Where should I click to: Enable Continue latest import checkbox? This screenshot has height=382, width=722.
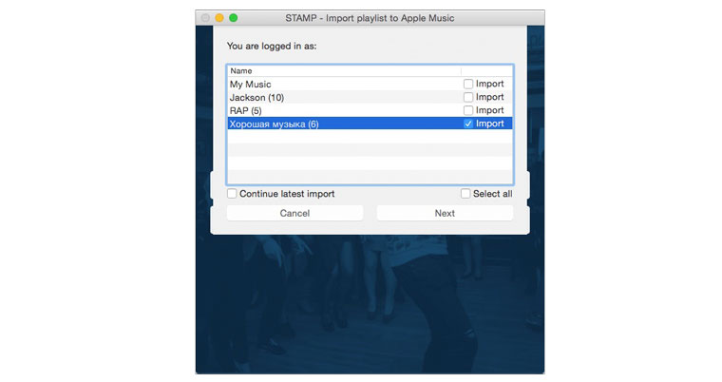[x=232, y=194]
